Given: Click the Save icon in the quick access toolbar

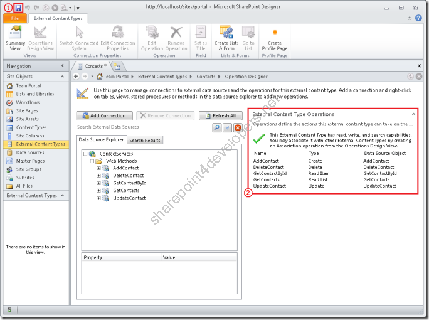Looking at the screenshot, I should pyautogui.click(x=18, y=8).
